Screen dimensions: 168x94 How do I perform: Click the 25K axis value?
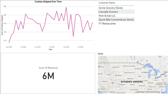[x=5, y=40]
